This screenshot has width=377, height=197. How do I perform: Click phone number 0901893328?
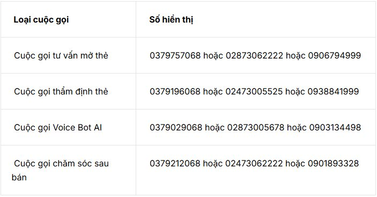click(333, 163)
